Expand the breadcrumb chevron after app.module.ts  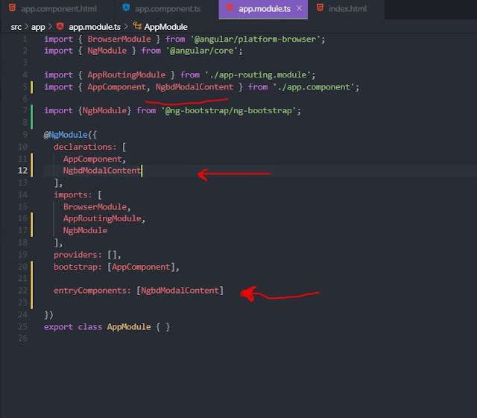click(x=126, y=27)
